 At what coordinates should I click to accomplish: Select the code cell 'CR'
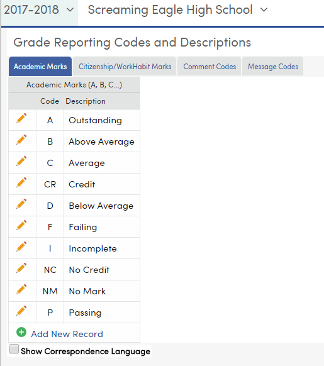(50, 184)
